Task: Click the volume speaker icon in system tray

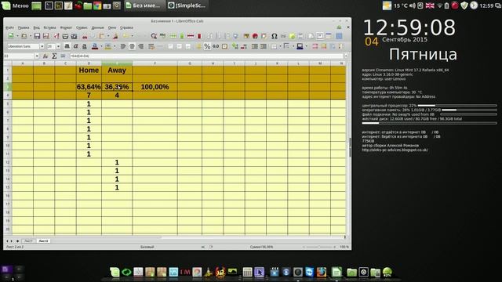Action: (x=413, y=5)
